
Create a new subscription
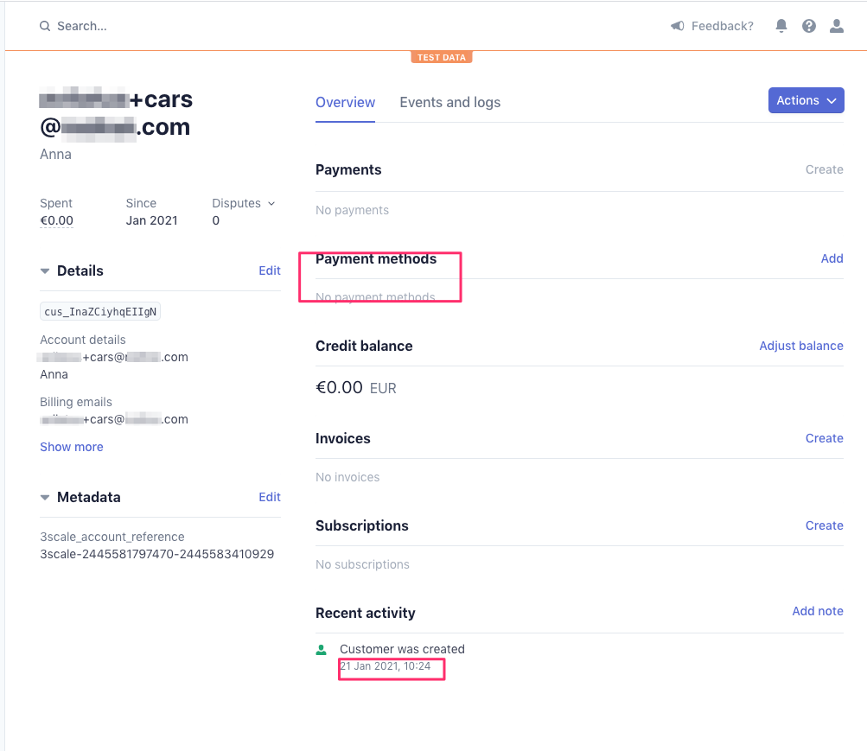coord(824,525)
